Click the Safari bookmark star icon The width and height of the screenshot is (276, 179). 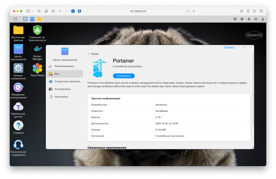tap(39, 11)
